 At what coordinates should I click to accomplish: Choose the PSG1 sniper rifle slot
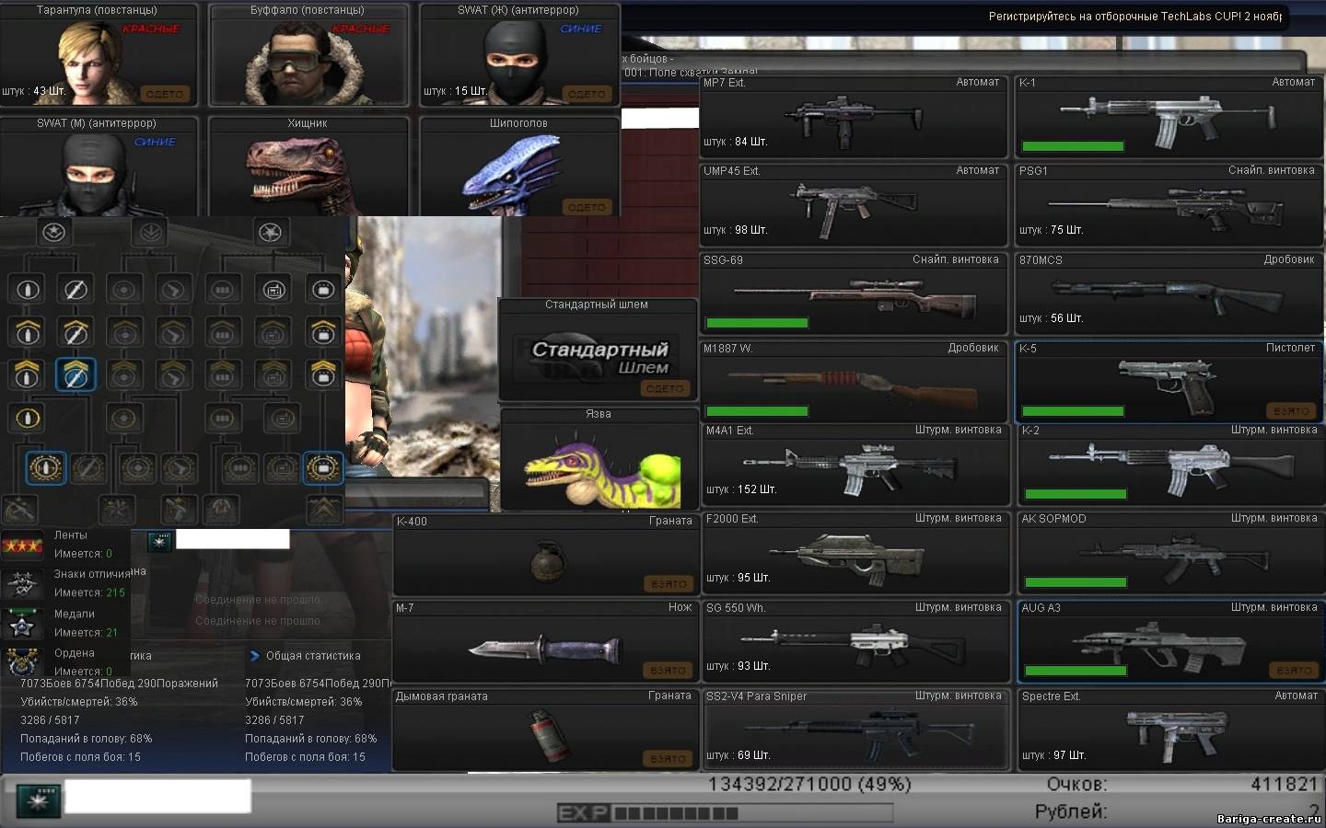(1168, 206)
